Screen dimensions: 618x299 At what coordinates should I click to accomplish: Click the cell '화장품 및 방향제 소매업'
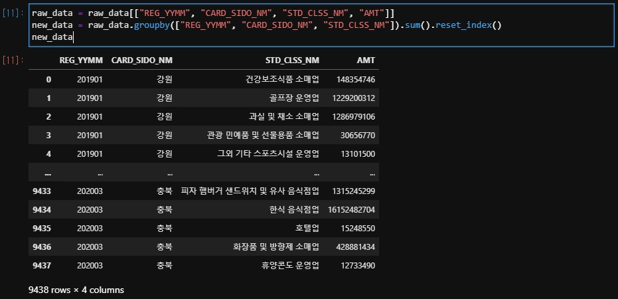pos(276,247)
